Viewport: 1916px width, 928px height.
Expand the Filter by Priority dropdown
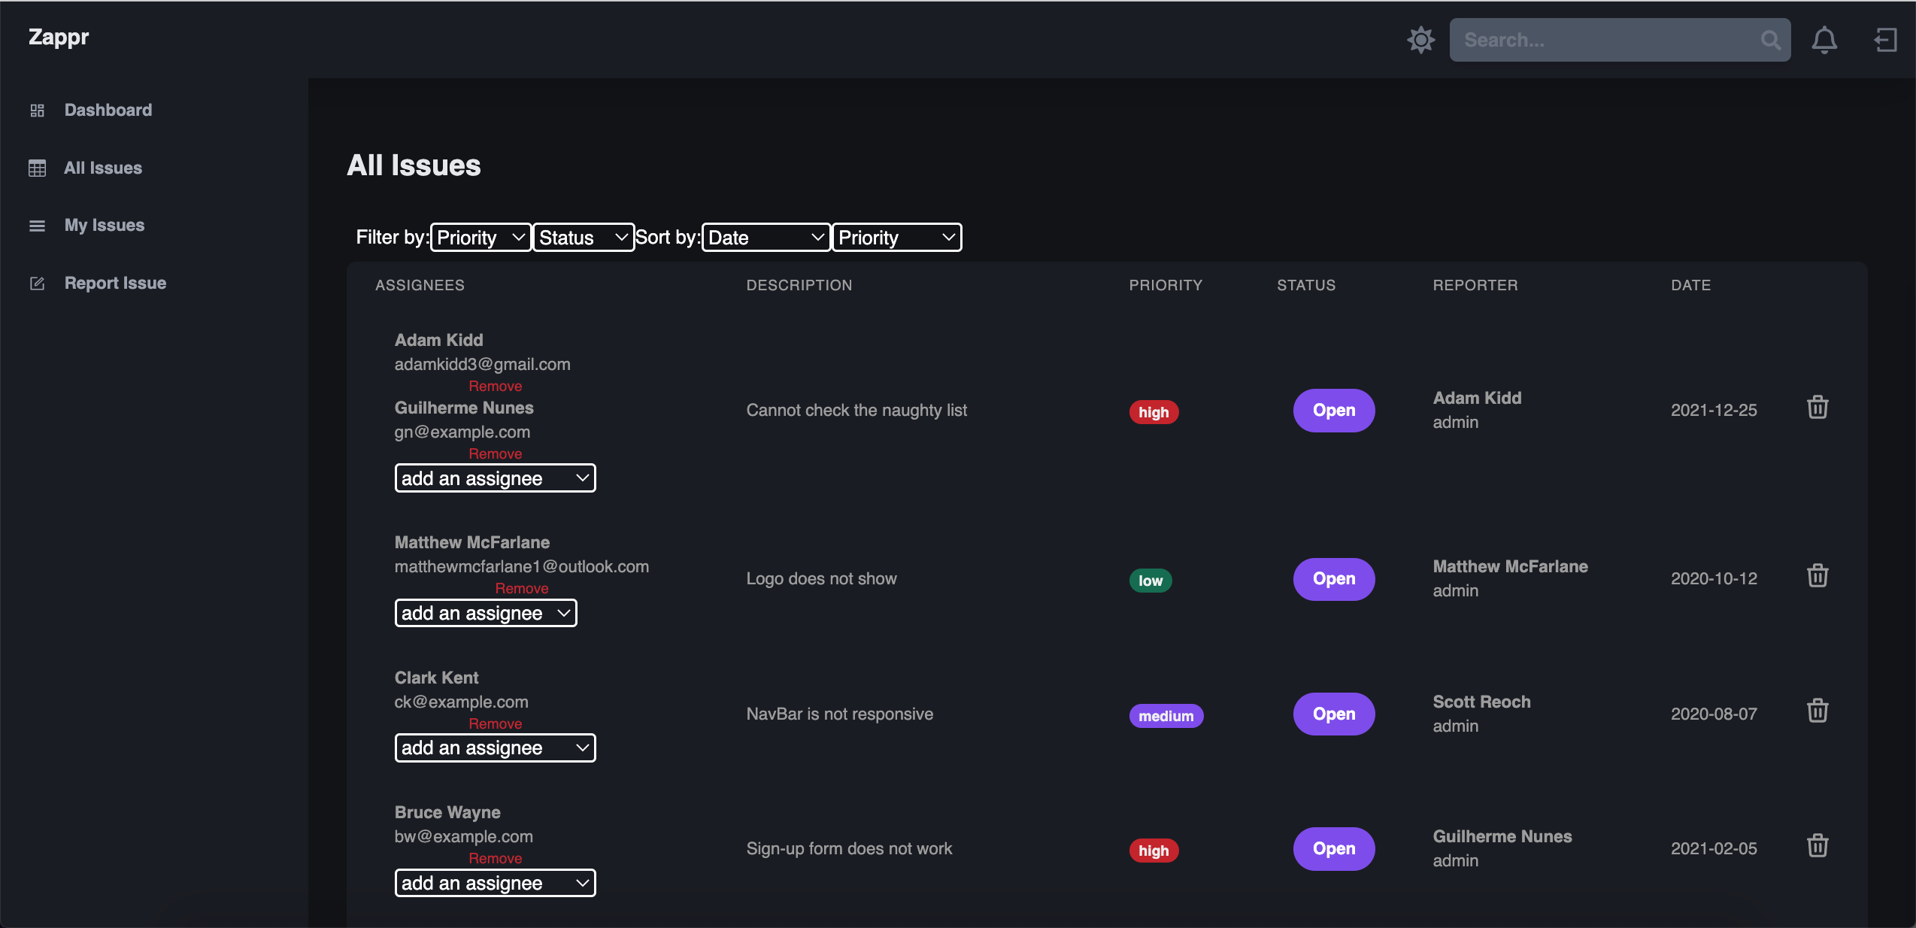(481, 238)
